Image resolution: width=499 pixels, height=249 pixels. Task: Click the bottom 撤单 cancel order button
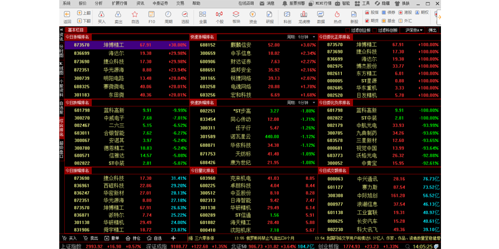pyautogui.click(x=112, y=238)
